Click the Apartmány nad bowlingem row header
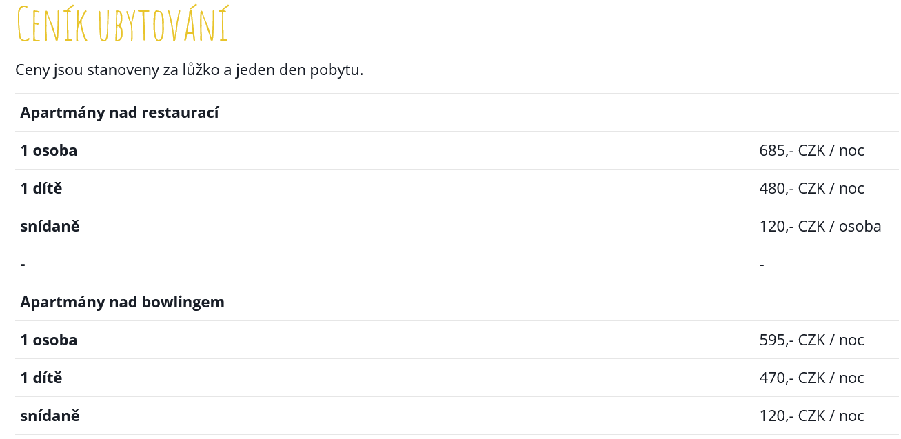 point(122,302)
